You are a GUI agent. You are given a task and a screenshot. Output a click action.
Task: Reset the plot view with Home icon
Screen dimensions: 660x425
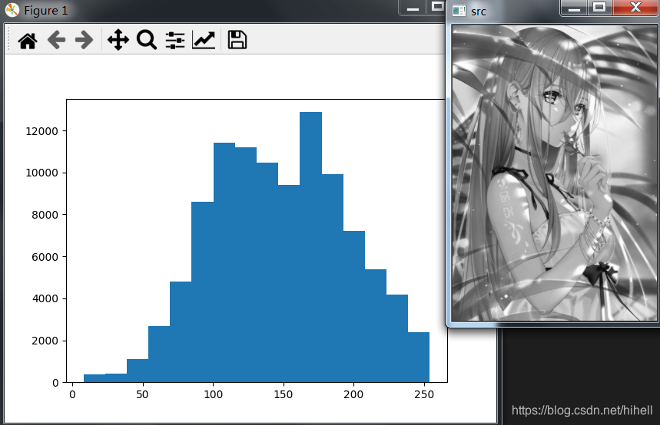pos(28,41)
